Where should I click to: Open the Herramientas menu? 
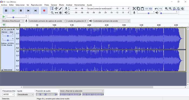click(x=79, y=5)
